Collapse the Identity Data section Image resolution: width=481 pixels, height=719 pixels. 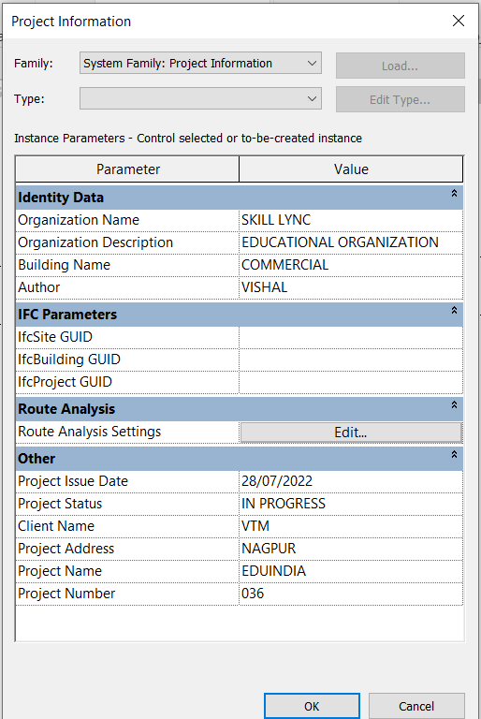tap(454, 194)
